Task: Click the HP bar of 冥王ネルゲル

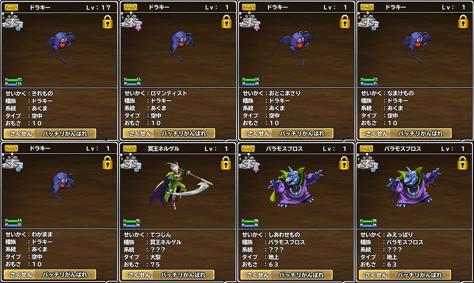Action: coord(131,221)
